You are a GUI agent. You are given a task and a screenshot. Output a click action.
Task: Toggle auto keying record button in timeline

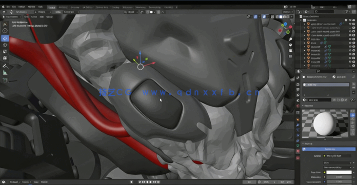tap(131, 182)
